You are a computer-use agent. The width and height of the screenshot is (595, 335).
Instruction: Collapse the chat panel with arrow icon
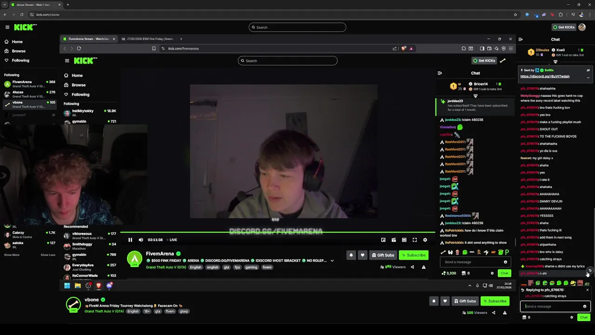tap(521, 40)
